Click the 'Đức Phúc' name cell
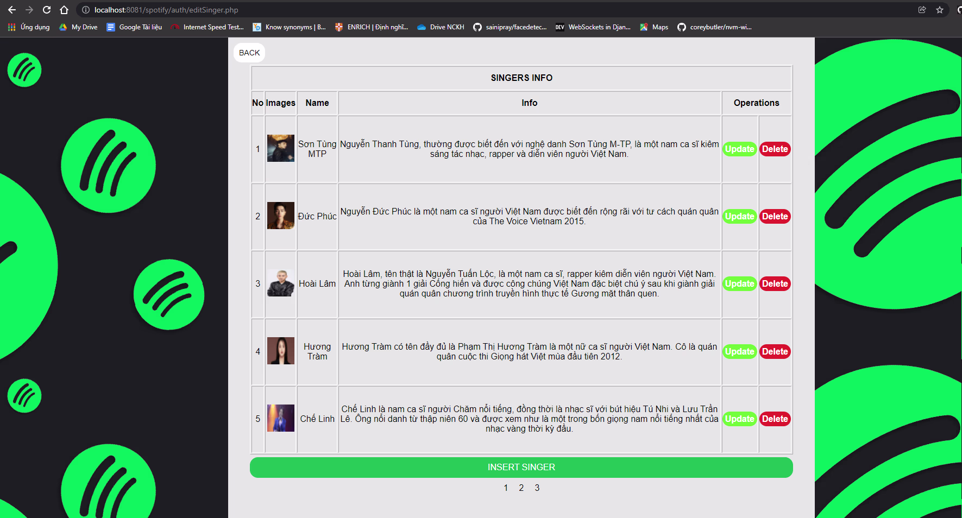 pyautogui.click(x=317, y=216)
